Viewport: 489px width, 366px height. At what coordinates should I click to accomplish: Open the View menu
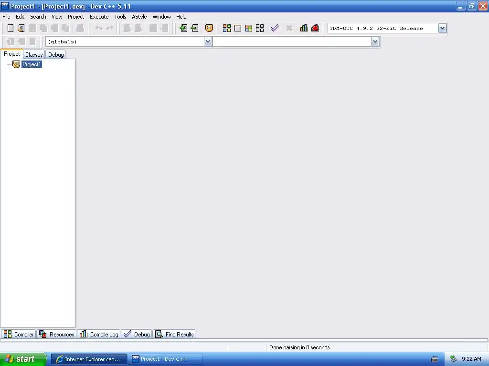click(57, 17)
